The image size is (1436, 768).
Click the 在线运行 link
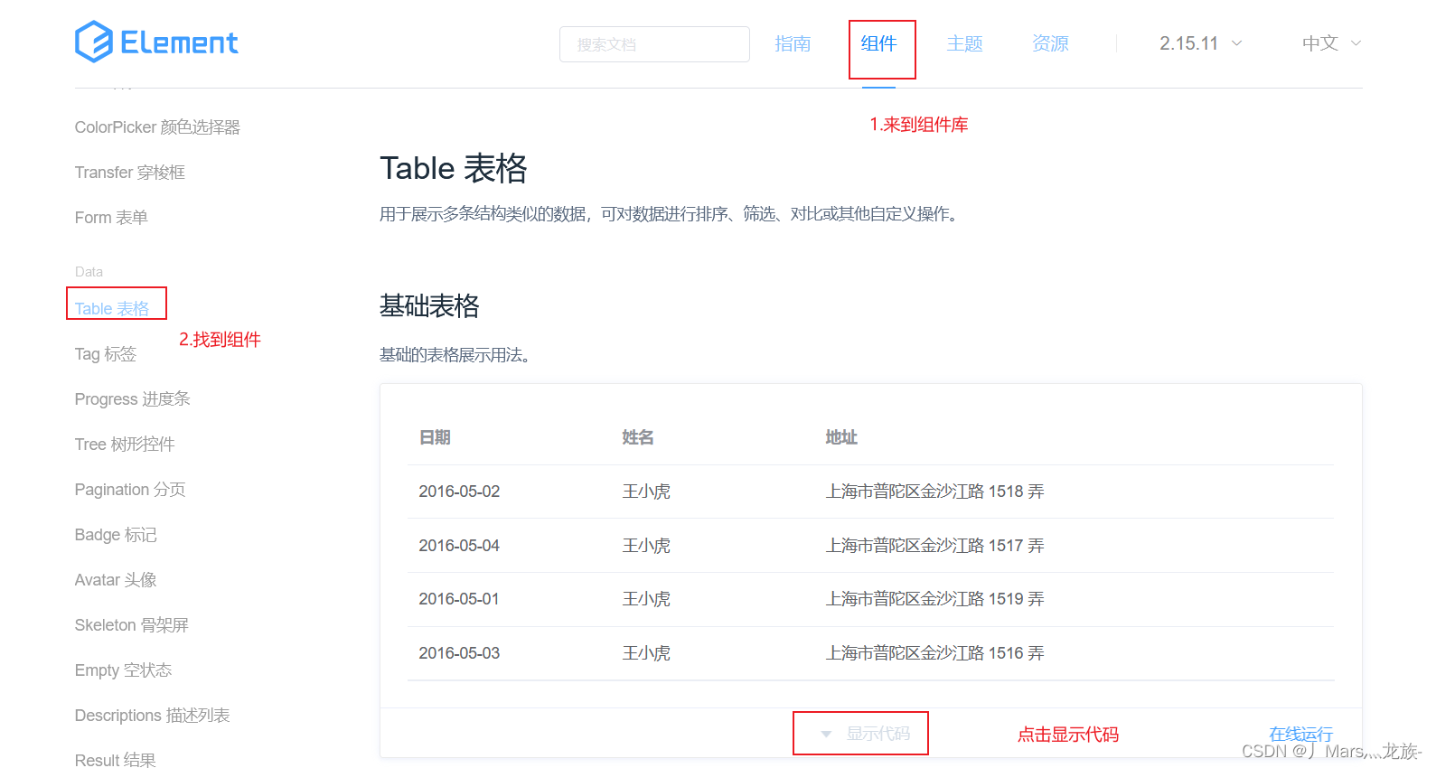coord(1300,734)
